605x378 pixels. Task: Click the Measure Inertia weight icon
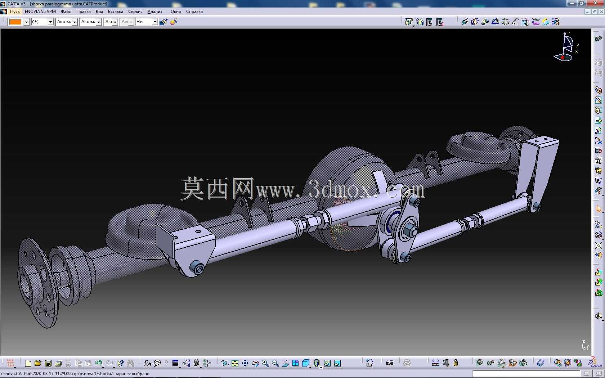point(456,363)
